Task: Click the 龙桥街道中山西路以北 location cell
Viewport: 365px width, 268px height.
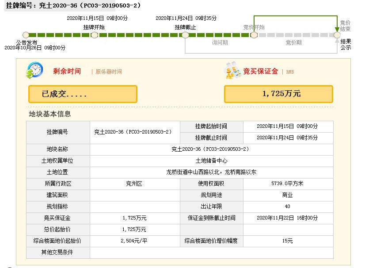Action: 210,172
